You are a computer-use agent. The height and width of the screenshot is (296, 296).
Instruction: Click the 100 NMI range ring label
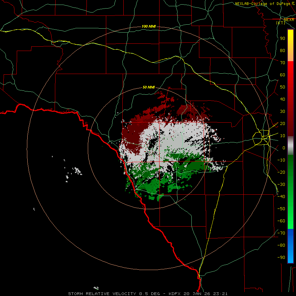pyautogui.click(x=149, y=26)
